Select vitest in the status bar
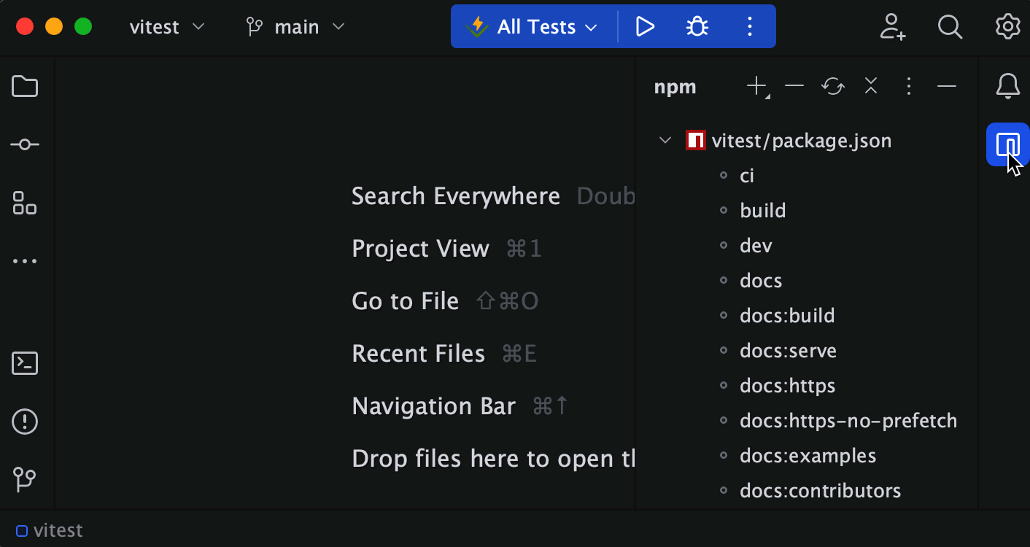The image size is (1030, 547). click(49, 530)
